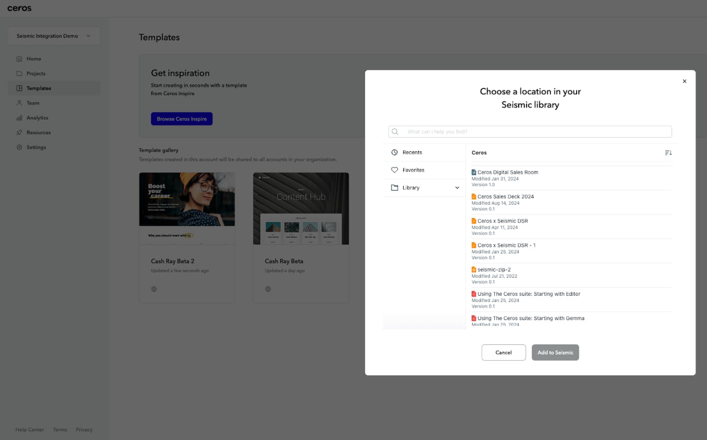Click the Starting with Gemma PDF icon
The image size is (707, 440).
(474, 318)
